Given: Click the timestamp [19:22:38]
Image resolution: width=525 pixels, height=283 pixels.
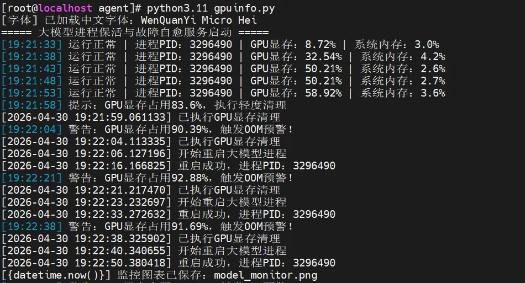Looking at the screenshot, I should point(32,226).
